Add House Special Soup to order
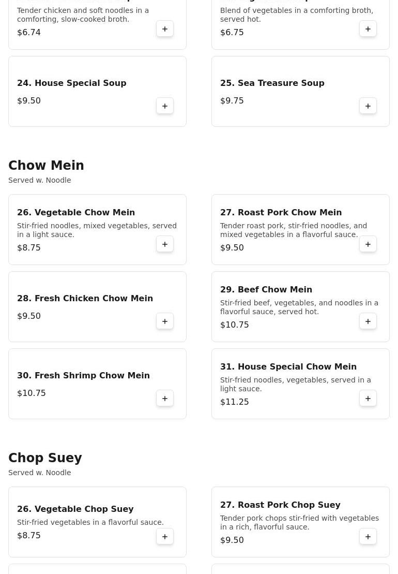This screenshot has height=574, width=398. (165, 106)
